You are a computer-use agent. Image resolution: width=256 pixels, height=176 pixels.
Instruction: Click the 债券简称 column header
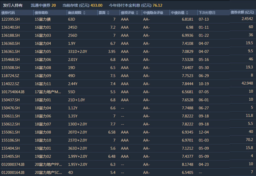(41, 13)
